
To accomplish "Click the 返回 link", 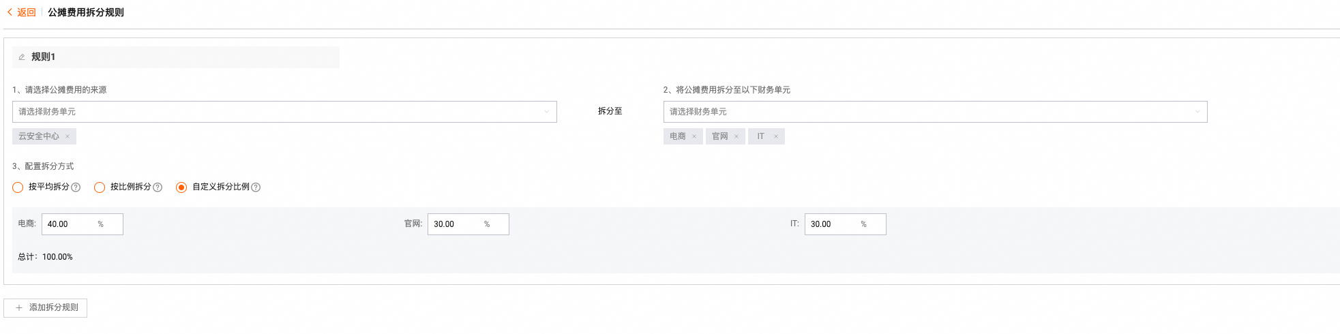I will point(27,12).
